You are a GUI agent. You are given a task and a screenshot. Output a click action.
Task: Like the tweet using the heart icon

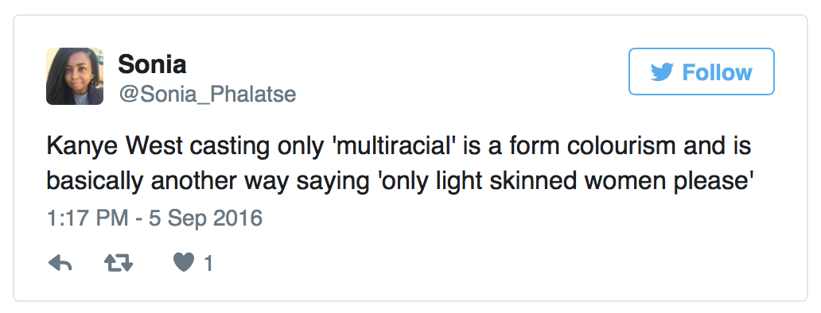click(x=184, y=263)
